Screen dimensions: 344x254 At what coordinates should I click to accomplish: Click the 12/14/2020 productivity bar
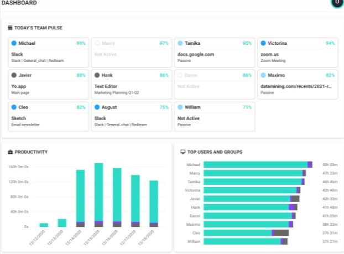click(80, 198)
